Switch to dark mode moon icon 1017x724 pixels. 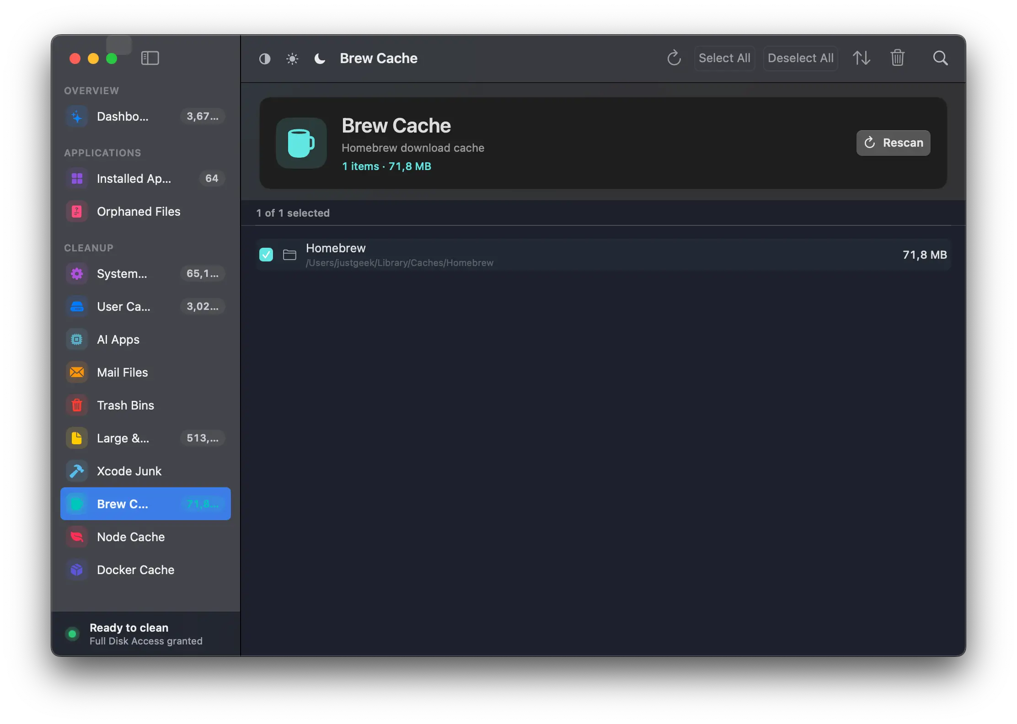(320, 59)
